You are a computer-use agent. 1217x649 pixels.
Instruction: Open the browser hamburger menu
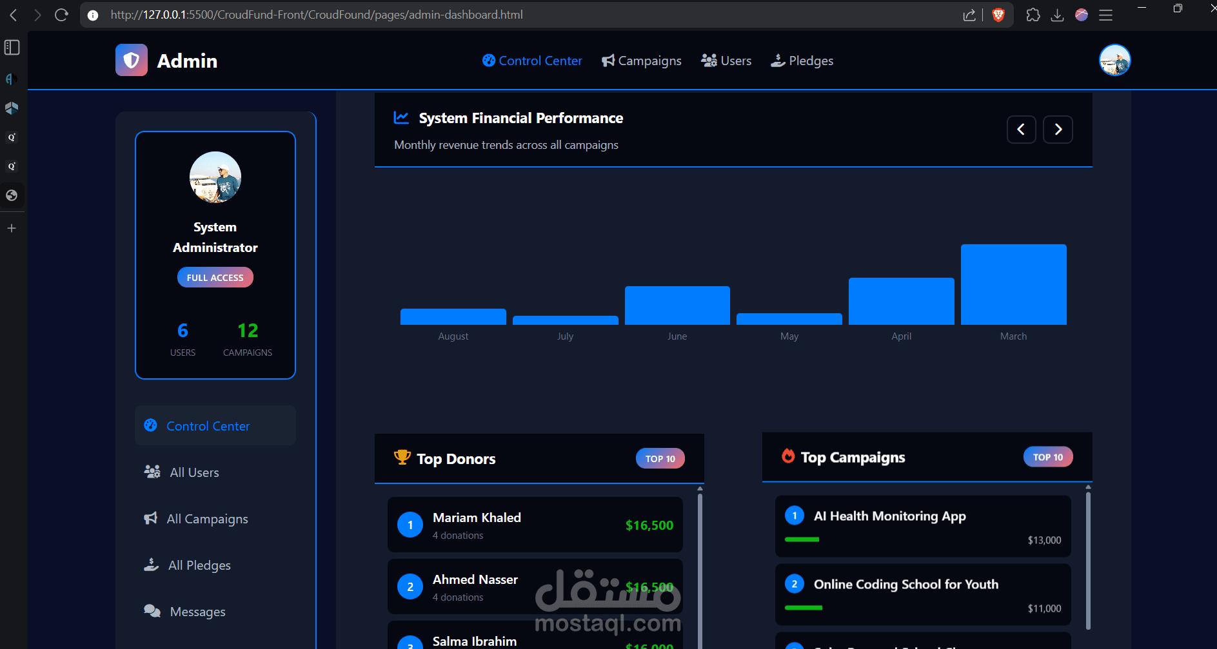[x=1106, y=15]
